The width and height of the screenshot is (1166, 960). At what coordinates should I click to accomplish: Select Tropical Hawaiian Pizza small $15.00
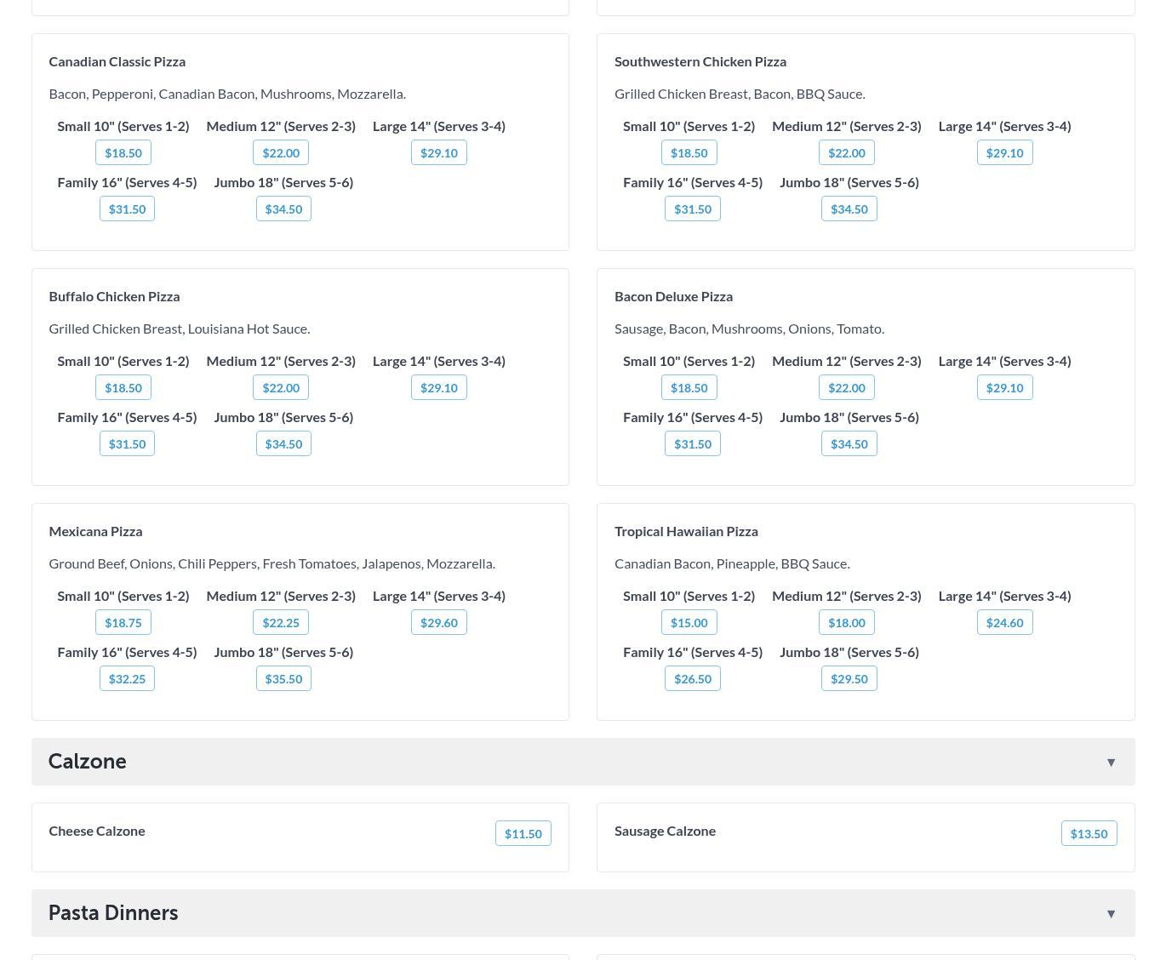tap(689, 623)
